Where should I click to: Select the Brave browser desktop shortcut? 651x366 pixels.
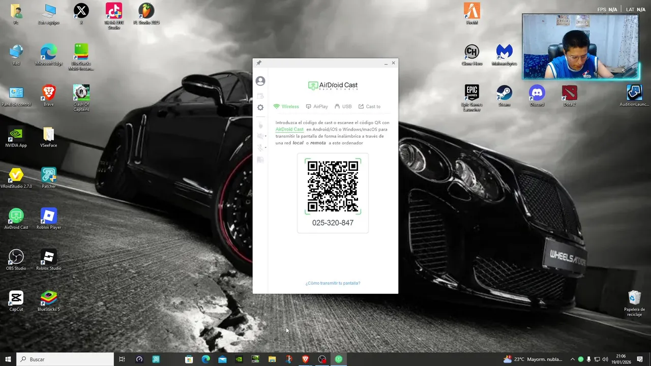[x=49, y=96]
